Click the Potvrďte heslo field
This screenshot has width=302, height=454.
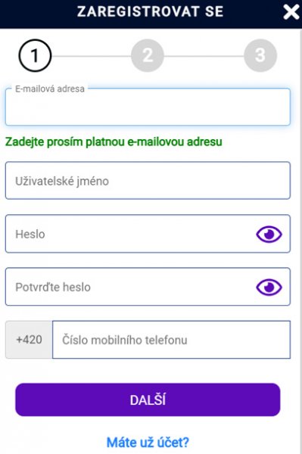tap(148, 287)
